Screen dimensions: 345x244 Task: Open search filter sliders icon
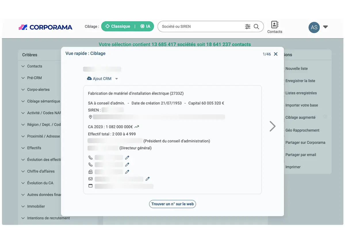[248, 27]
